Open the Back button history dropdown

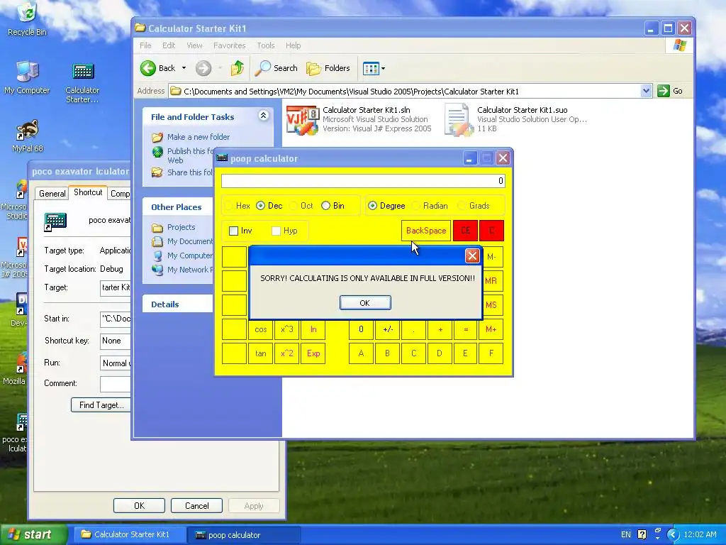pyautogui.click(x=184, y=68)
